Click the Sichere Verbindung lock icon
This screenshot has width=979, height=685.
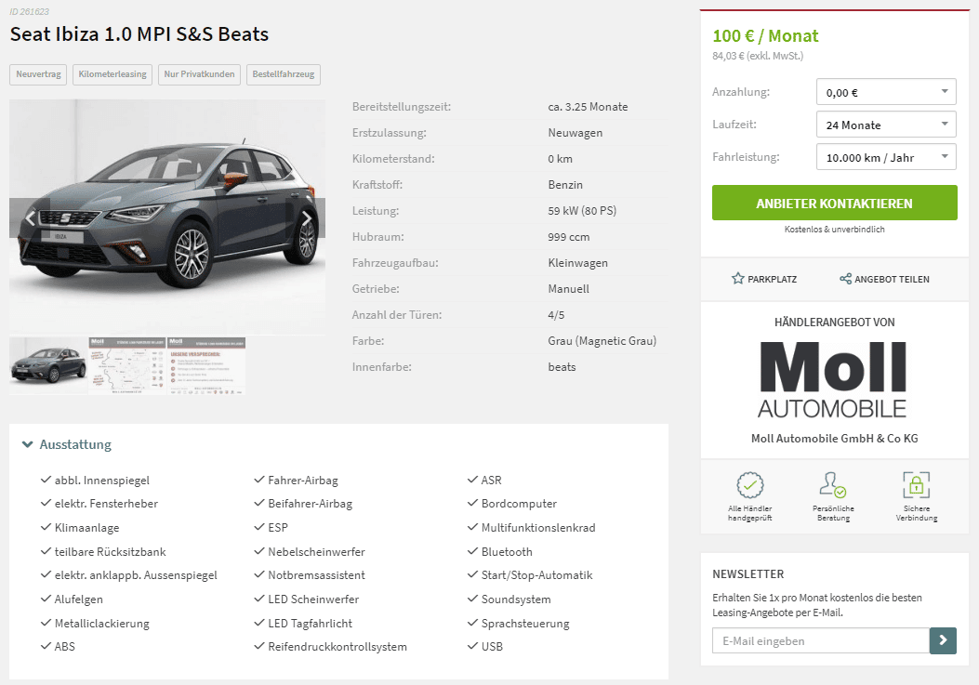916,484
